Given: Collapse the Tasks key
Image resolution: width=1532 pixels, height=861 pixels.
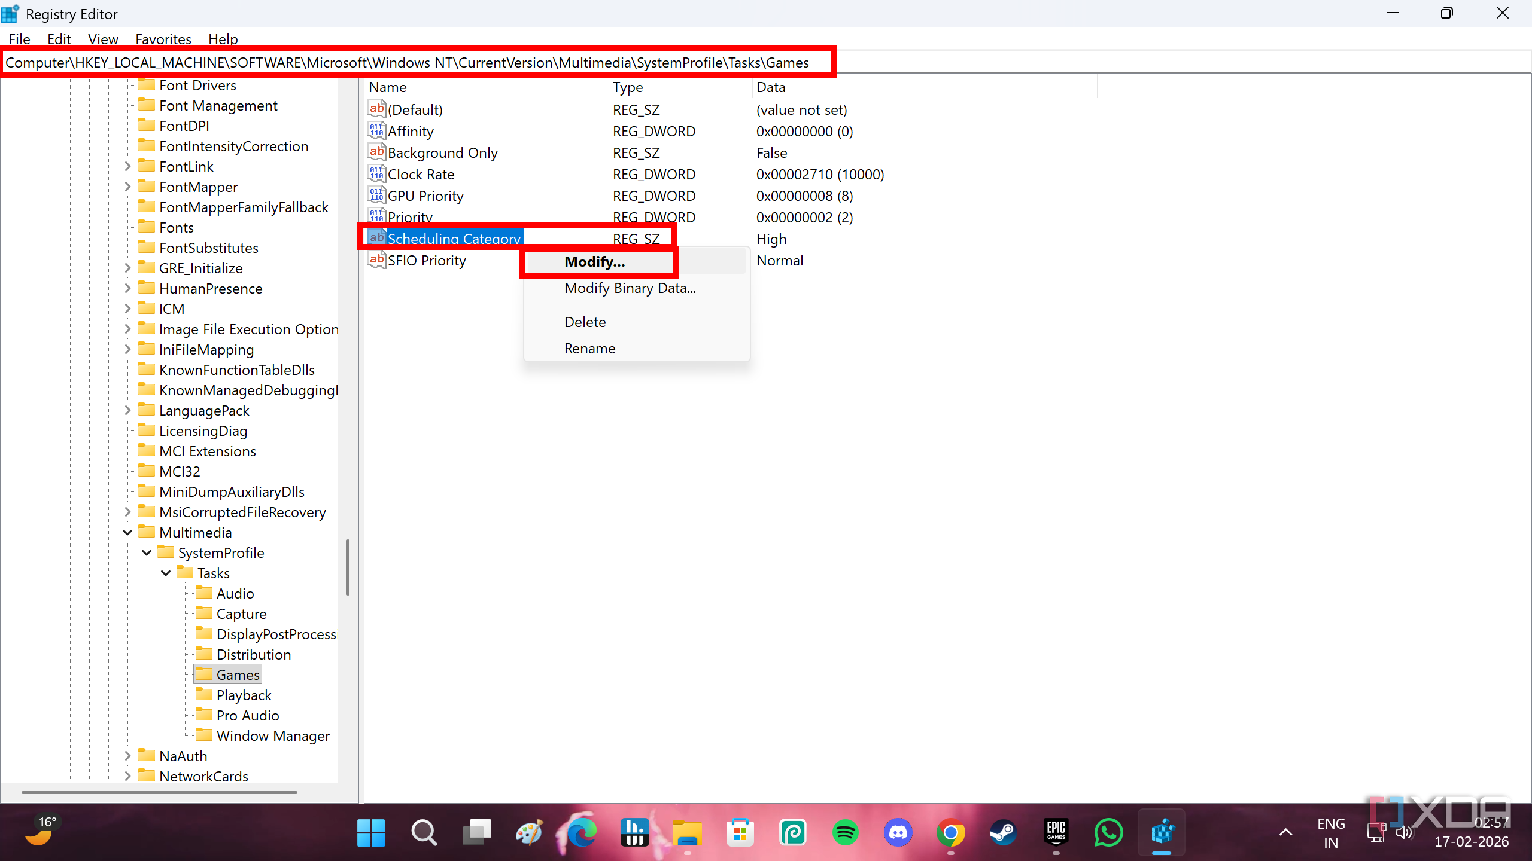Looking at the screenshot, I should [166, 573].
